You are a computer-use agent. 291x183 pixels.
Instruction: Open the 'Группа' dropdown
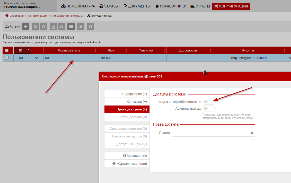214,133
